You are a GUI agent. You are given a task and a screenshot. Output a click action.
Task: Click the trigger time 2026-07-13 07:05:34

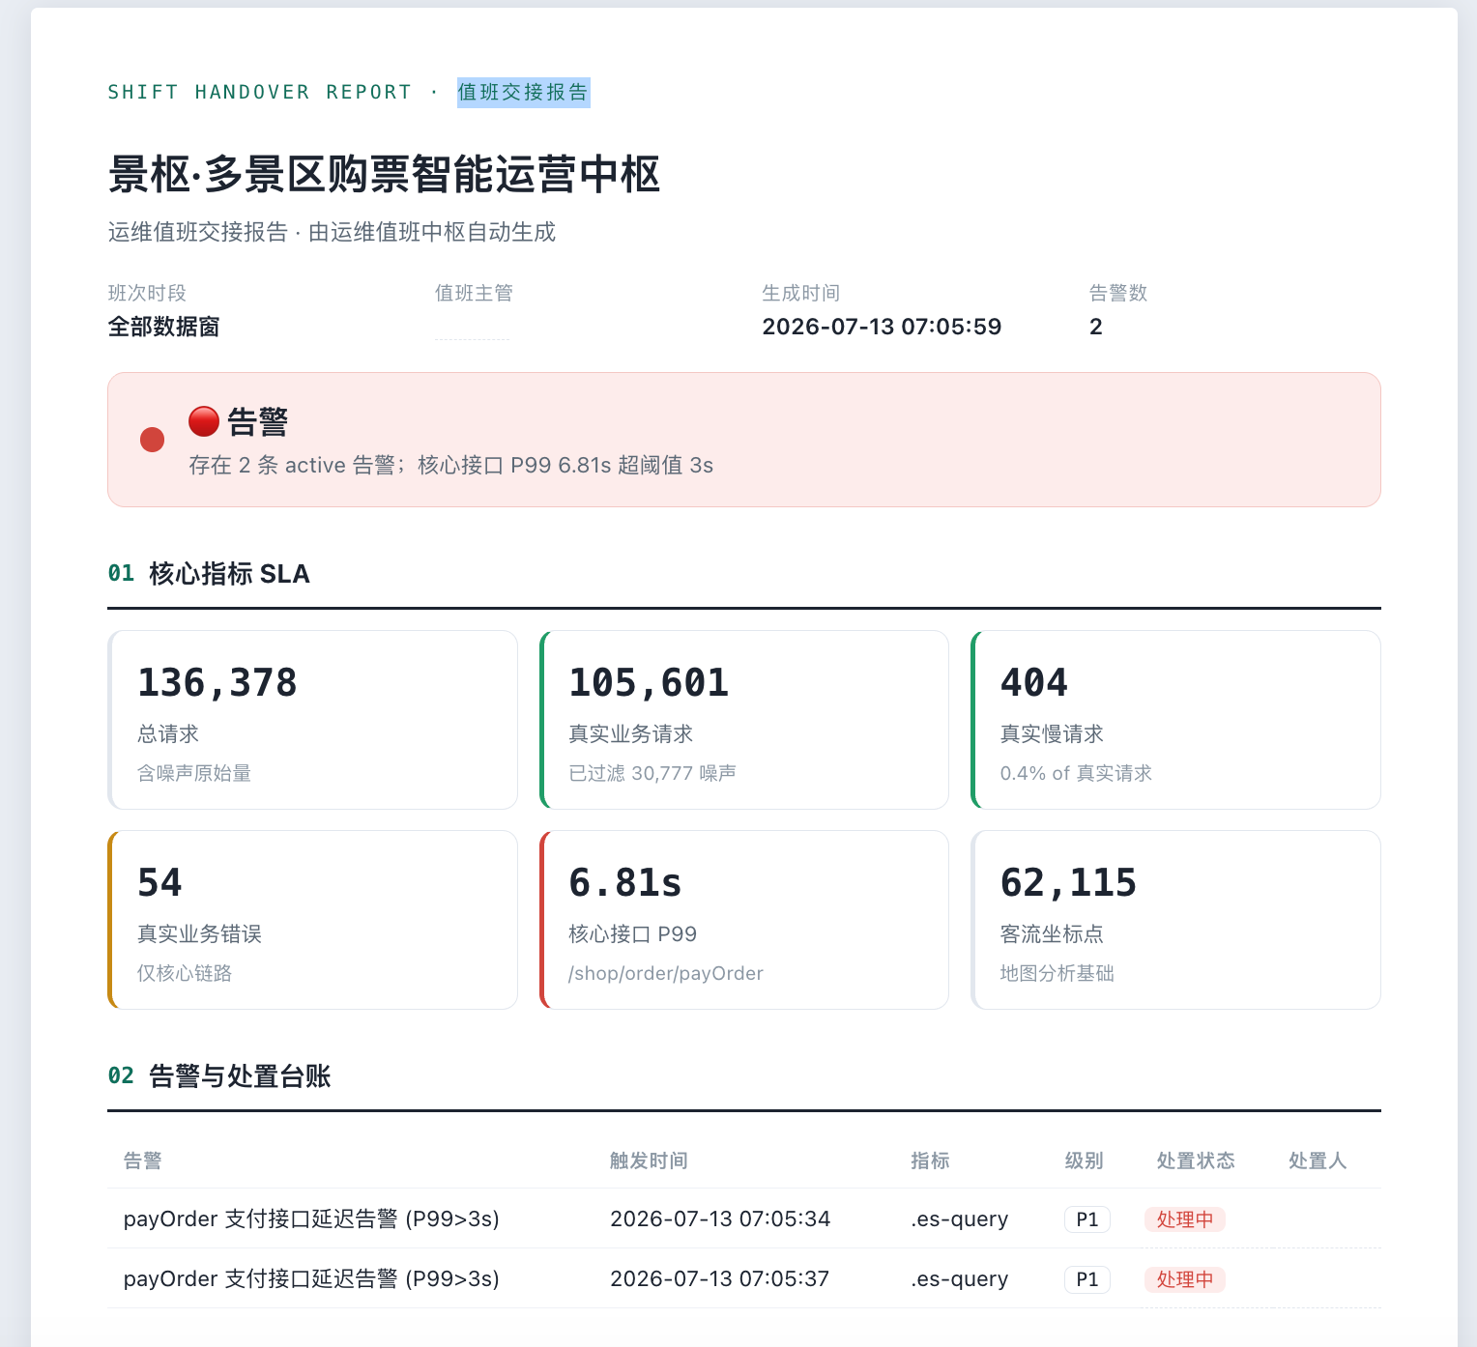pos(720,1219)
